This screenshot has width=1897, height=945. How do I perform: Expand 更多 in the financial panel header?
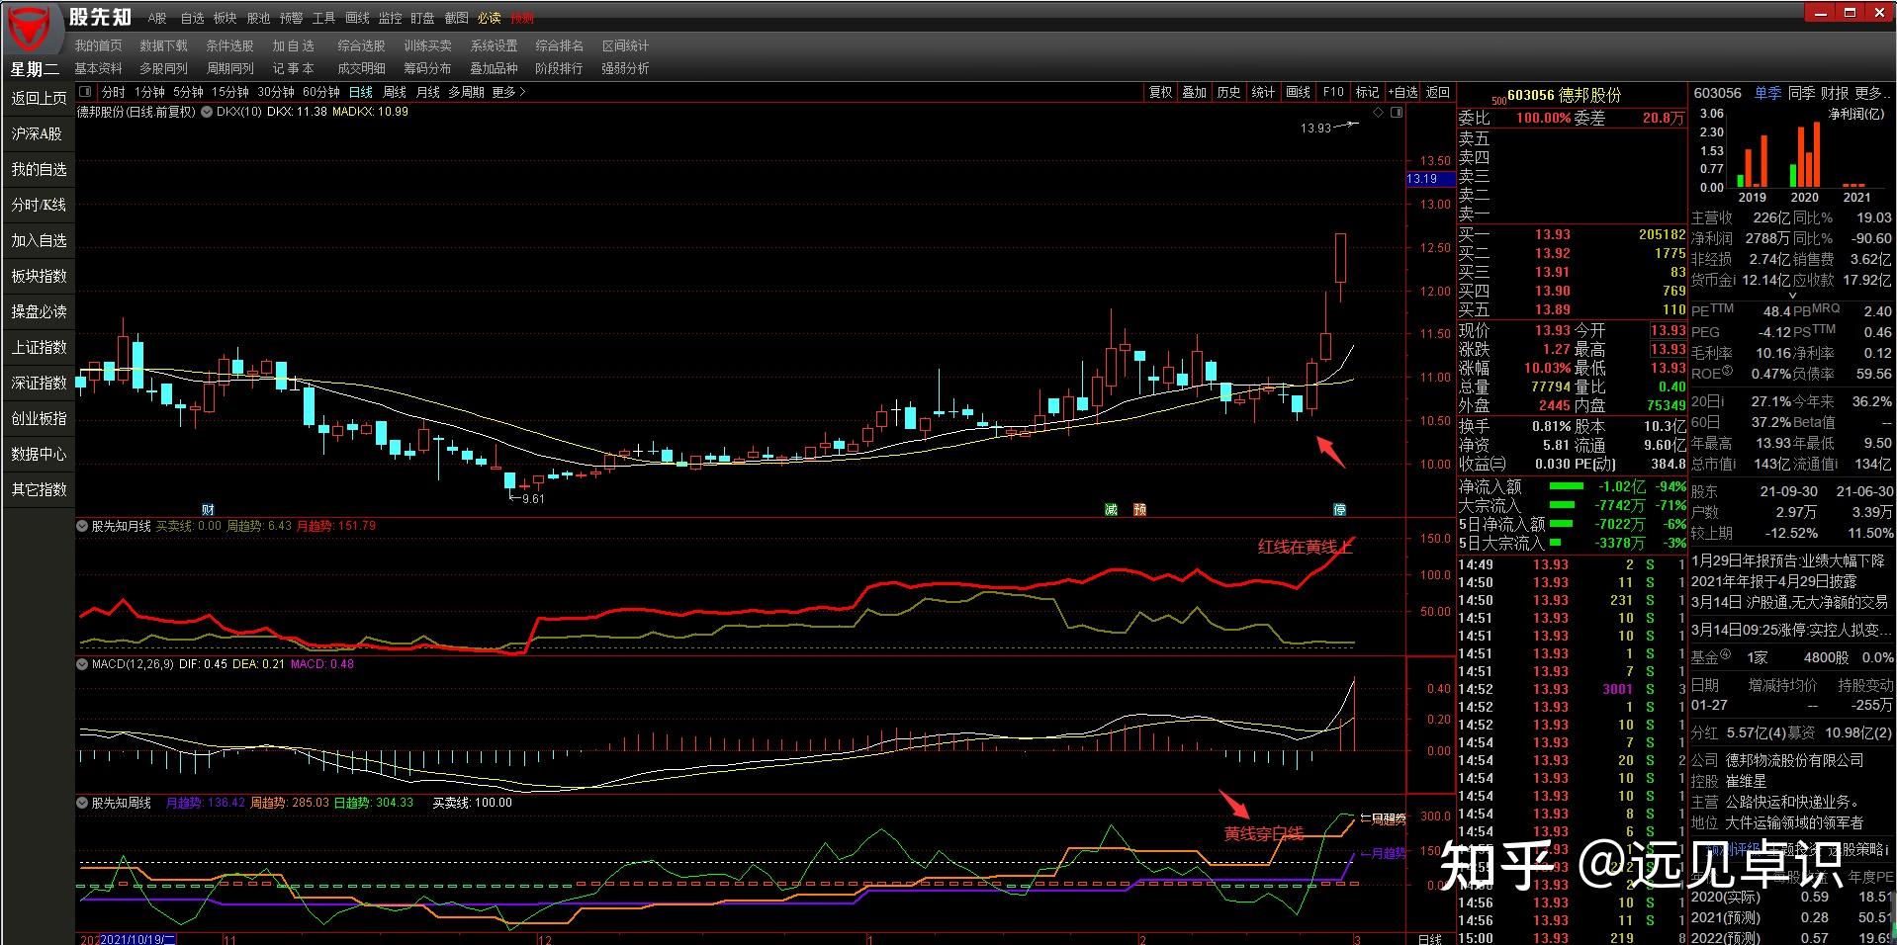click(1870, 93)
